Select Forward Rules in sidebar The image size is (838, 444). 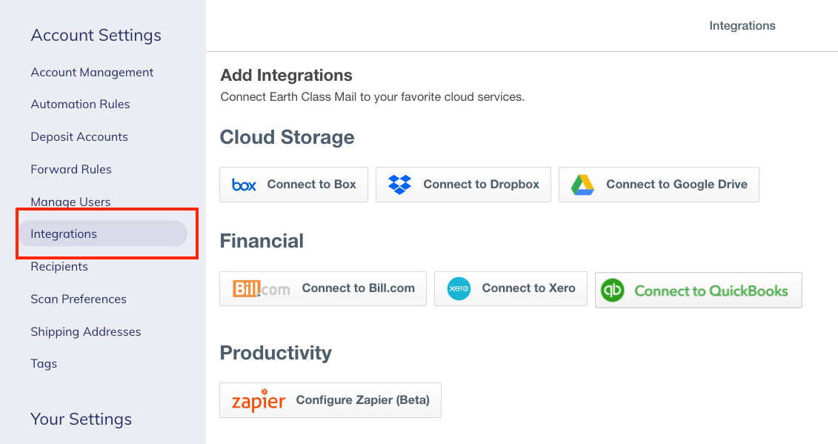[71, 170]
